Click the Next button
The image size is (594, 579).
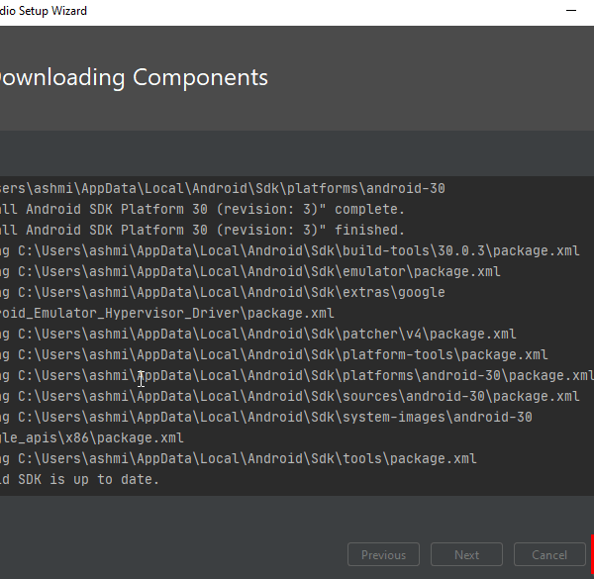pos(466,555)
